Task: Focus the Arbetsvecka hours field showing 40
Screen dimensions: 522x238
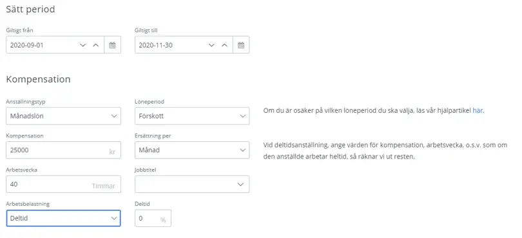Action: (63, 184)
